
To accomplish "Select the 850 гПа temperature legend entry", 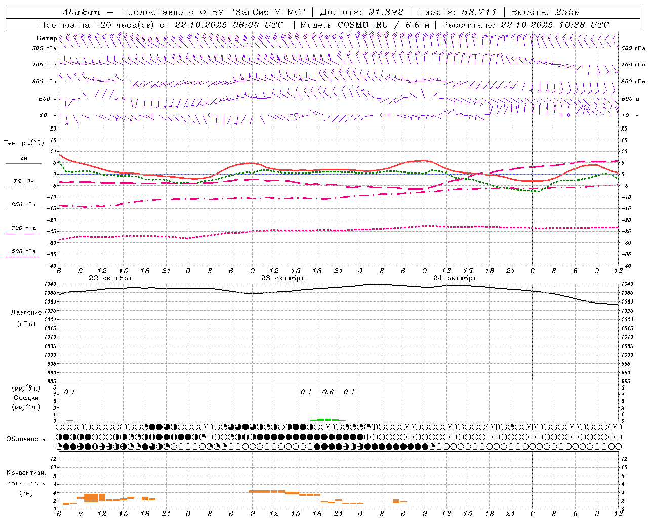I will coord(23,205).
